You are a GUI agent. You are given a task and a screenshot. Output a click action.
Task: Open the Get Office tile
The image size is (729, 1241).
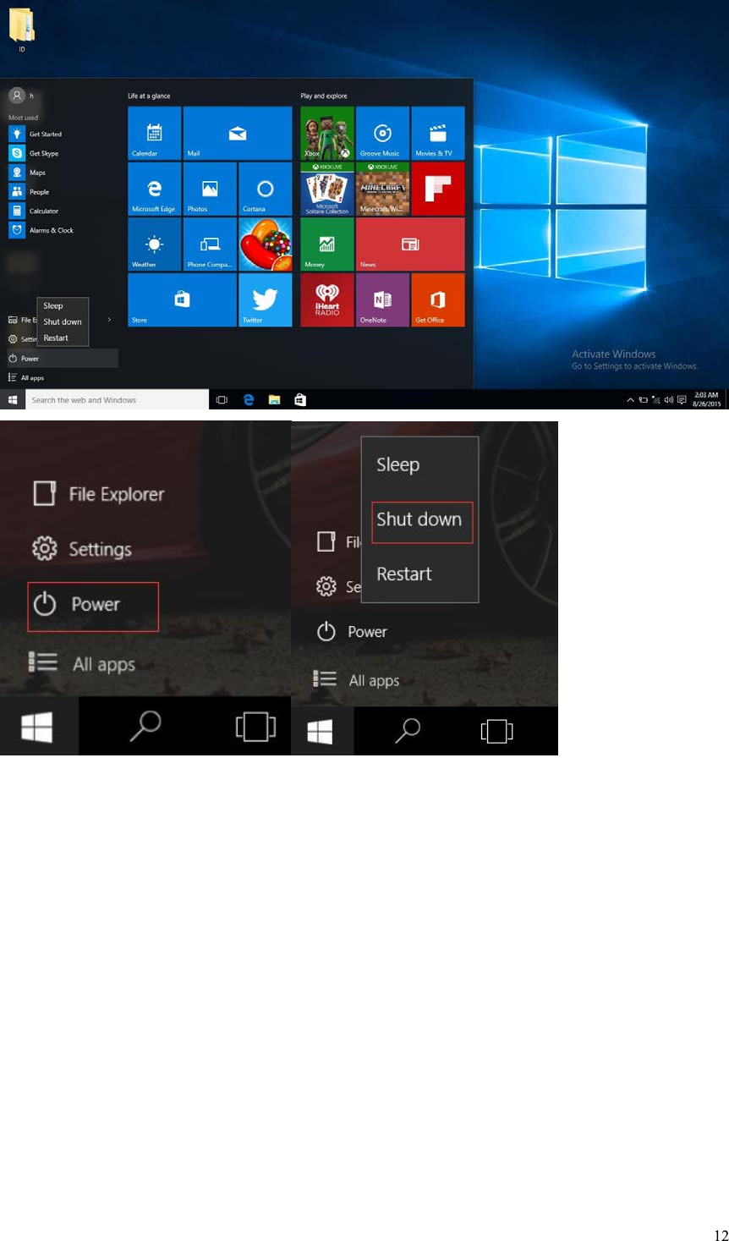point(438,299)
